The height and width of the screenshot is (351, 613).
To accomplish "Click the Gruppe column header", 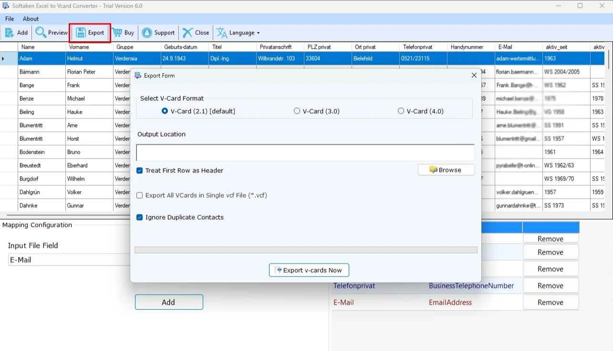I will point(137,47).
